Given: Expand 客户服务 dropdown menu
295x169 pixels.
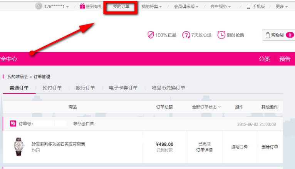Looking at the screenshot, I should 221,7.
